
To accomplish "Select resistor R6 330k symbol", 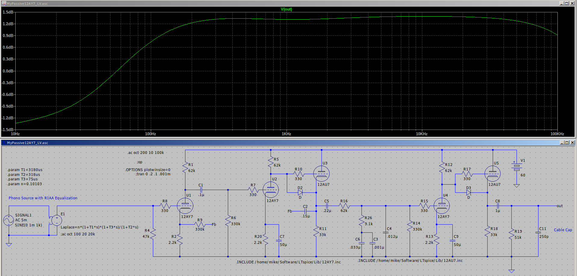I will (228, 221).
